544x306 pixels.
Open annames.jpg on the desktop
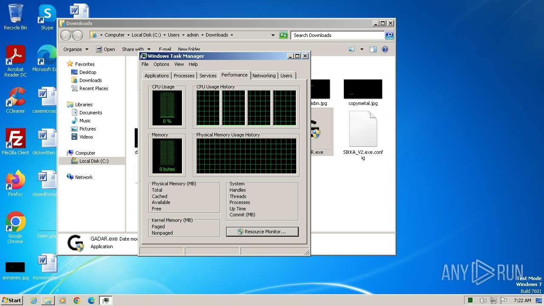pos(15,270)
